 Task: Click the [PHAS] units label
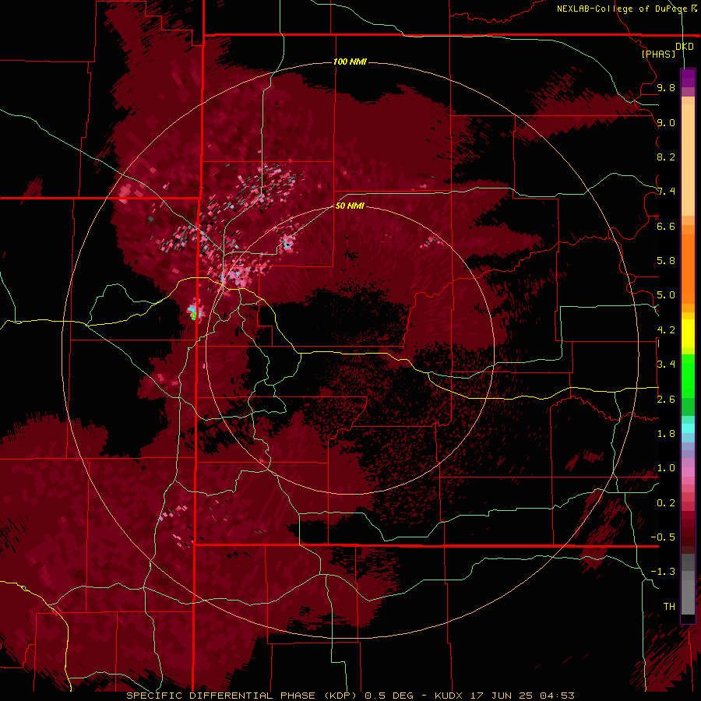pyautogui.click(x=658, y=54)
